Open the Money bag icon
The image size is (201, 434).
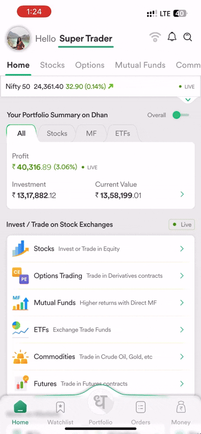click(x=181, y=407)
